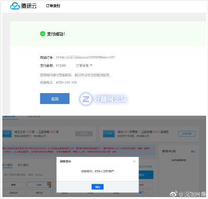Click the green payment success checkmark icon

click(43, 34)
